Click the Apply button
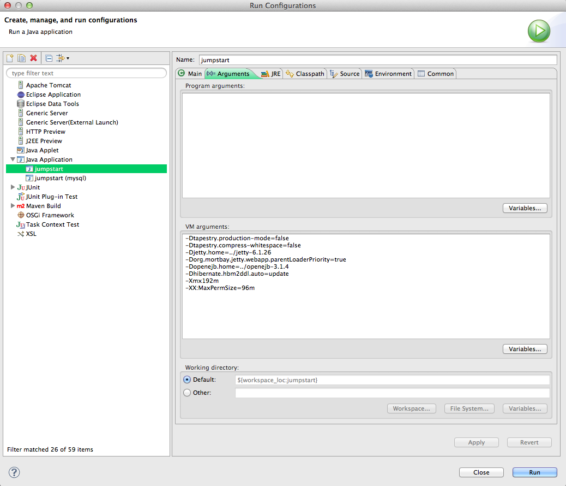The width and height of the screenshot is (566, 486). [x=477, y=442]
